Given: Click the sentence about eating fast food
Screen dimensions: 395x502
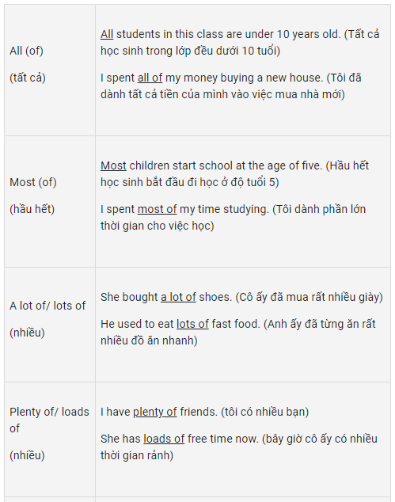Looking at the screenshot, I should [x=180, y=324].
